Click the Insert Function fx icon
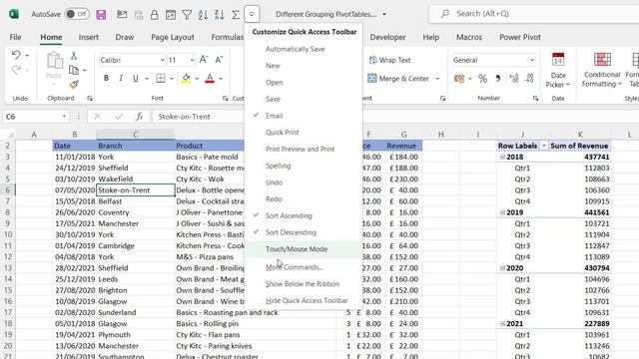This screenshot has width=639, height=359. (140, 117)
